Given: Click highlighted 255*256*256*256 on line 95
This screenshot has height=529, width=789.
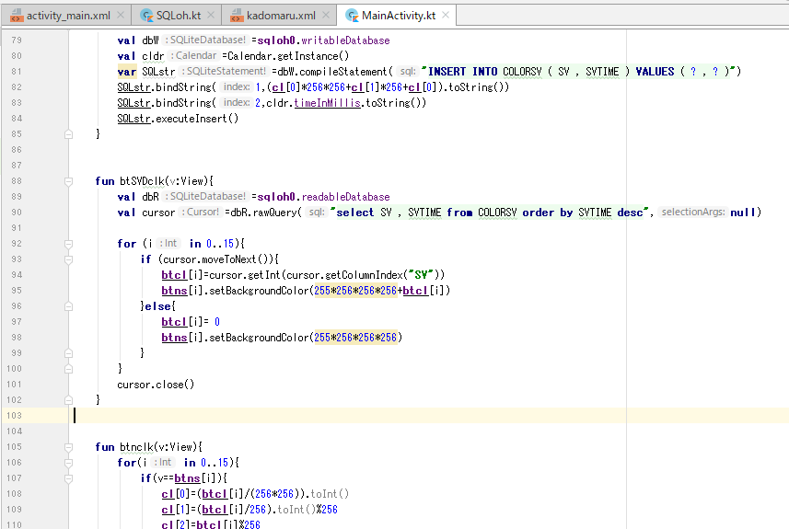Looking at the screenshot, I should tap(355, 291).
